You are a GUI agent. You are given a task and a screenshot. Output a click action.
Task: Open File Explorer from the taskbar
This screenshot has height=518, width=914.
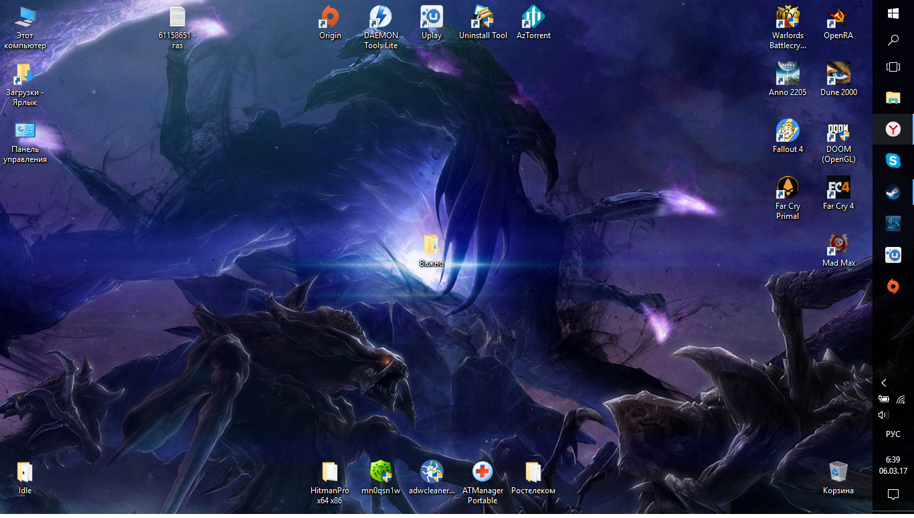[893, 98]
